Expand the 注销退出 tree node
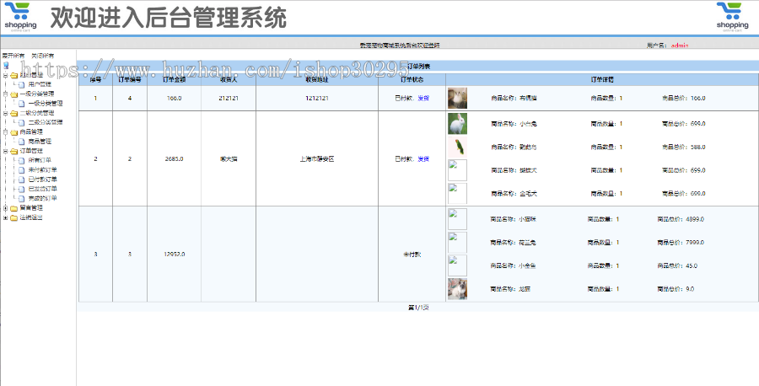This screenshot has height=386, width=759. tap(5, 217)
